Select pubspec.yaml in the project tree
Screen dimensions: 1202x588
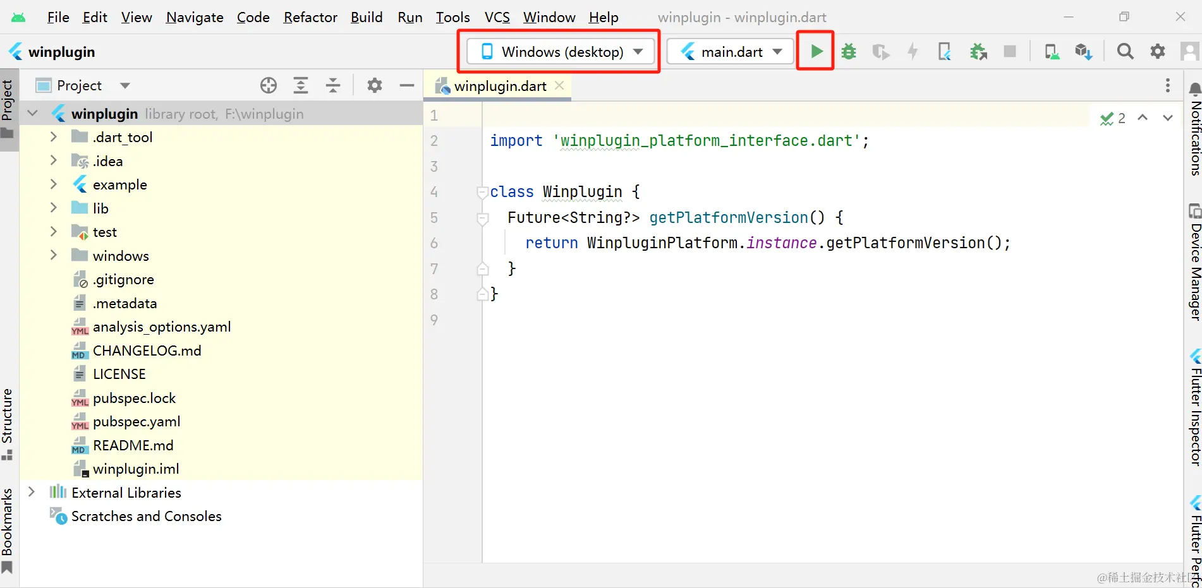(137, 421)
